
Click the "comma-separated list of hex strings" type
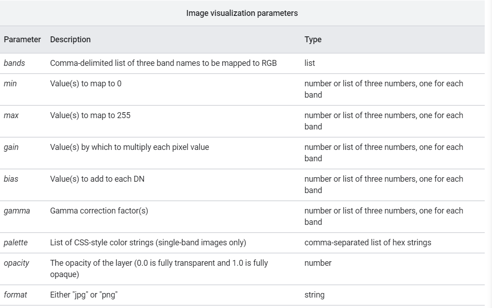point(368,243)
